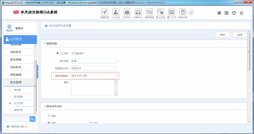Image resolution: width=254 pixels, height=134 pixels.
Task: Click the 备注 textarea scroll-down arrow
Action: point(116,94)
